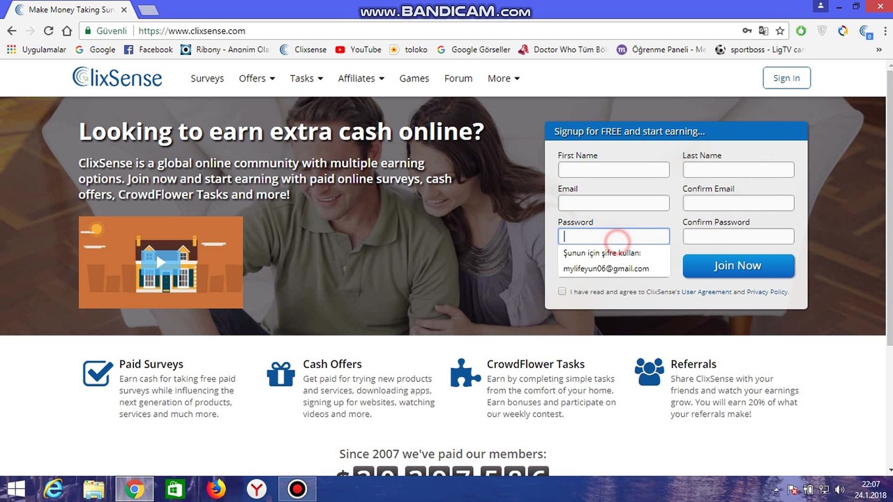Open the Games menu item
Screen dimensions: 893x502
414,78
